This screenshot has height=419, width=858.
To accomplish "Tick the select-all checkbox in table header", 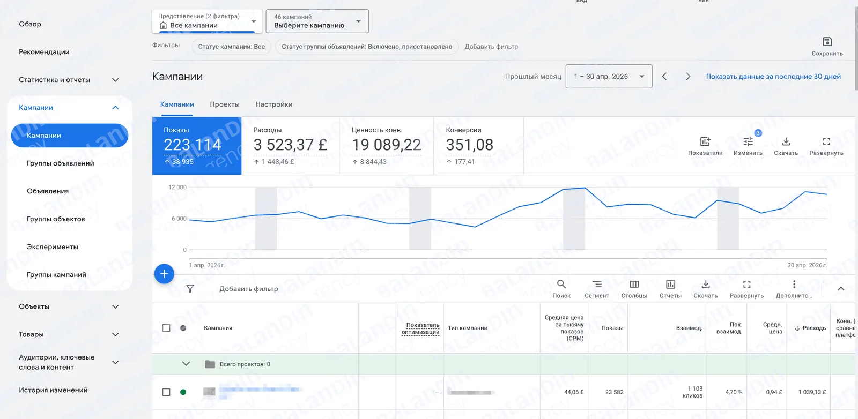I will (x=166, y=328).
